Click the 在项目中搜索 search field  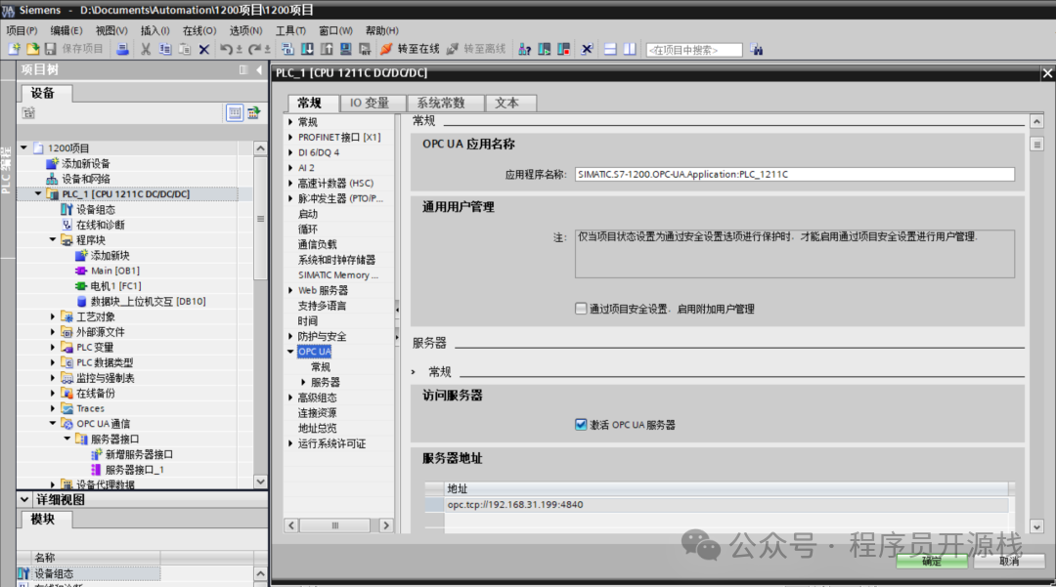click(694, 49)
